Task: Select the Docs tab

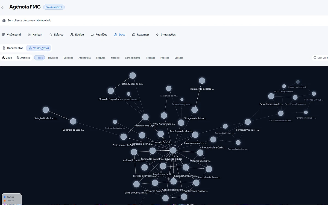Action: (120, 35)
